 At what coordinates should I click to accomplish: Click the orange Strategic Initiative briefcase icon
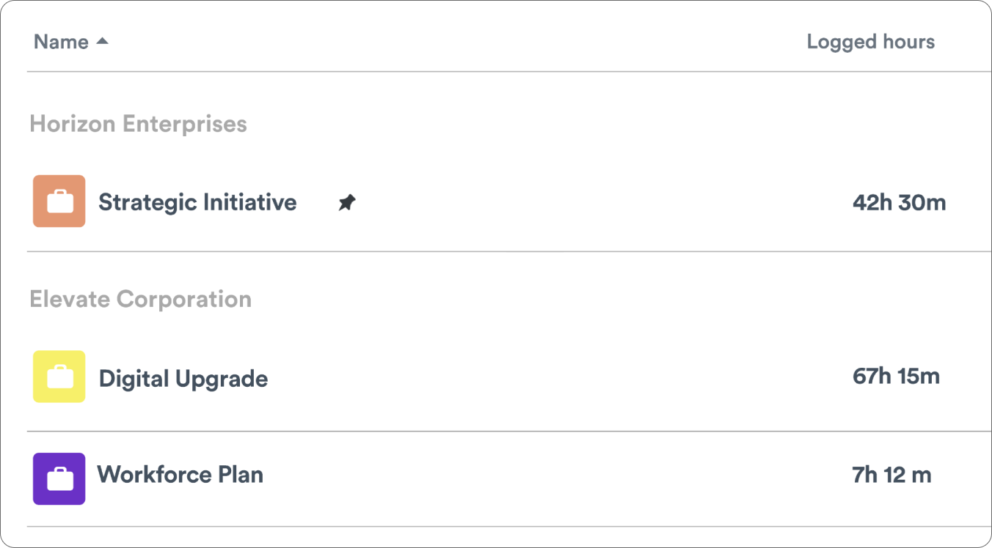click(59, 201)
